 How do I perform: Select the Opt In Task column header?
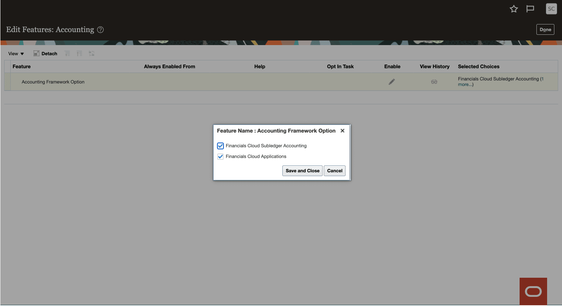(x=340, y=66)
